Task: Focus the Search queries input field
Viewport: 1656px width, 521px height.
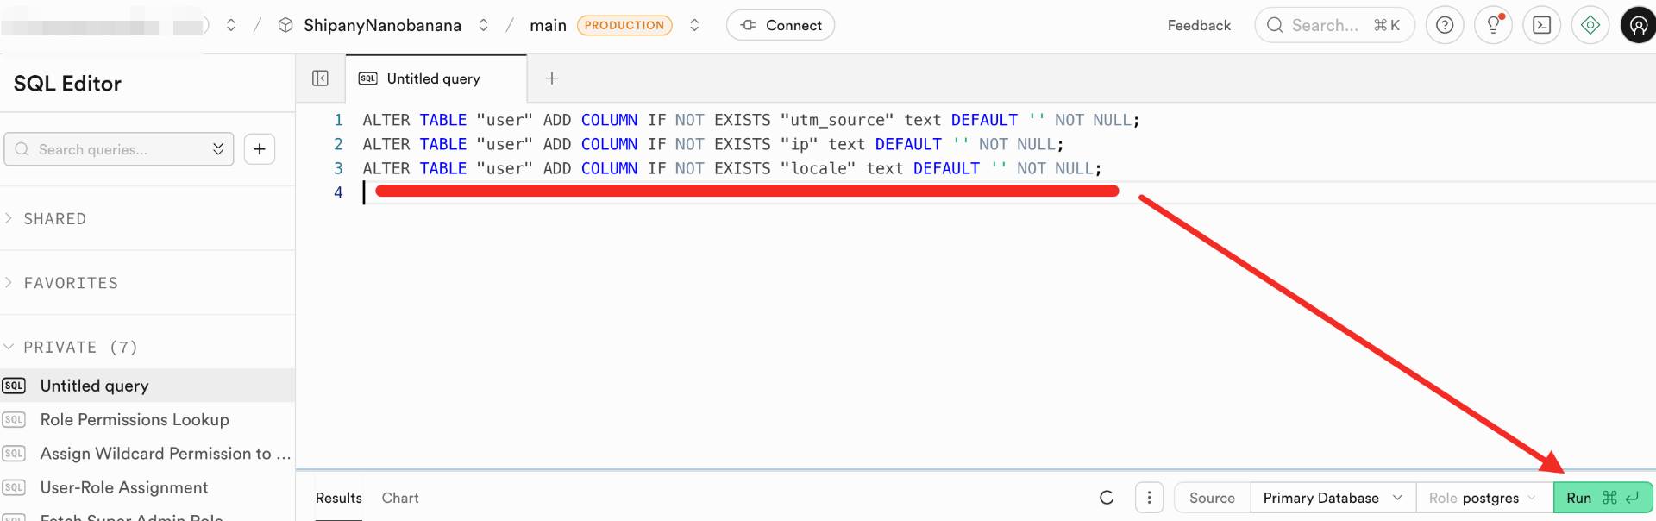Action: (x=112, y=149)
